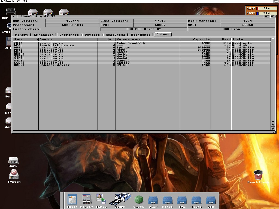Switch to the Memory tab
Viewport: 279px width, 209px height.
[x=22, y=35]
